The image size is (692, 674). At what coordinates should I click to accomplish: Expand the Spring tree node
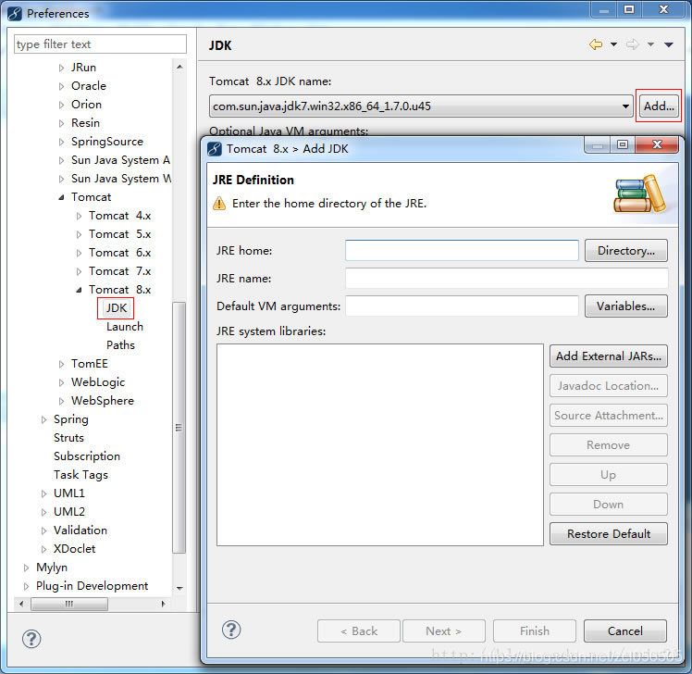pyautogui.click(x=43, y=419)
